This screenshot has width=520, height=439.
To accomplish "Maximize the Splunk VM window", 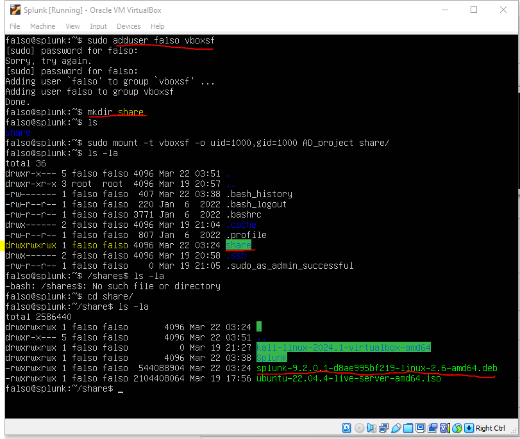I will point(474,10).
